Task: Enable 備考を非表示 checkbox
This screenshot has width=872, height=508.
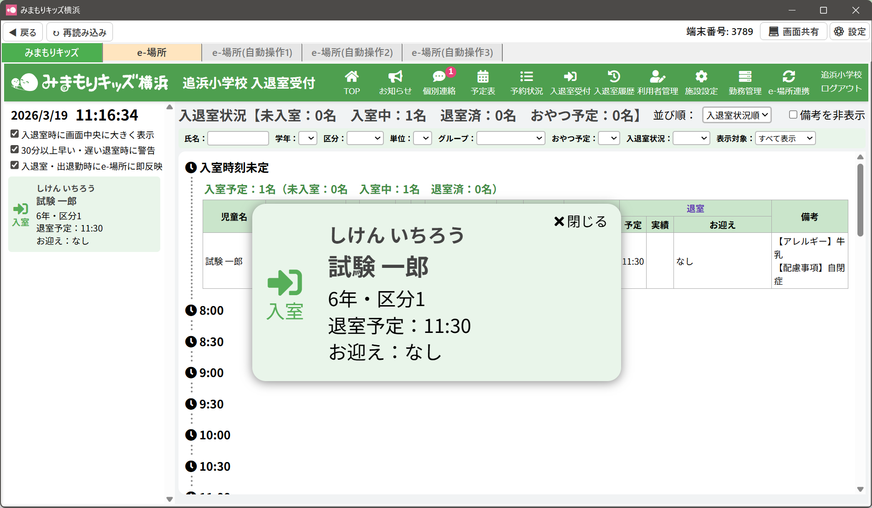Action: point(793,115)
